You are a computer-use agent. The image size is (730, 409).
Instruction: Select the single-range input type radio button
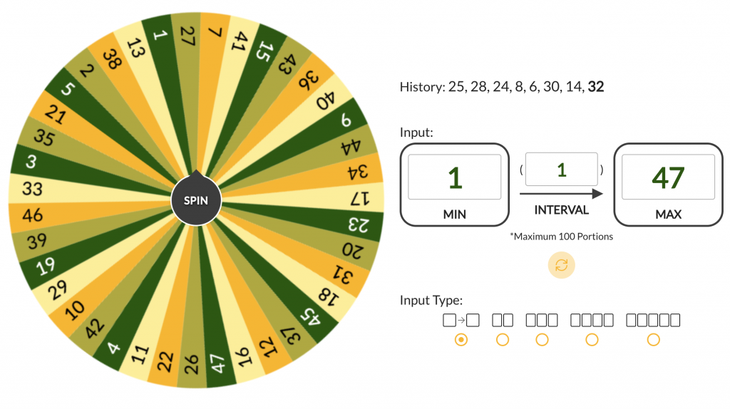click(x=461, y=340)
